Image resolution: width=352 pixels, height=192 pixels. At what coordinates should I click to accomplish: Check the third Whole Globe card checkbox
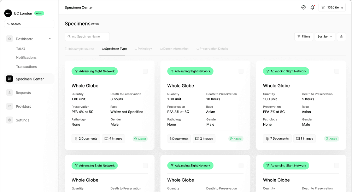pyautogui.click(x=337, y=71)
